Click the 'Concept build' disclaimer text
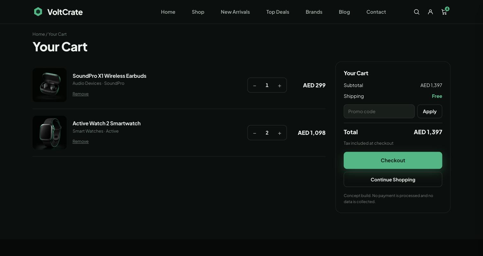The image size is (483, 256). tap(388, 199)
